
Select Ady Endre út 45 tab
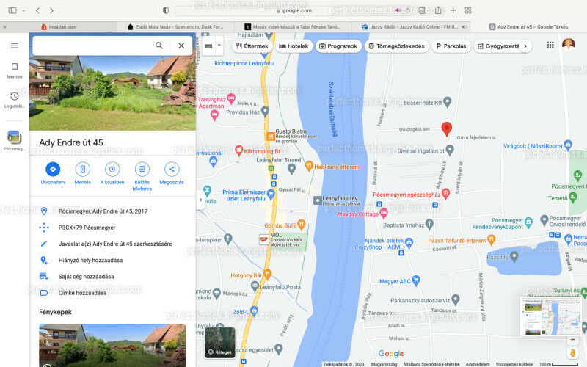(528, 27)
